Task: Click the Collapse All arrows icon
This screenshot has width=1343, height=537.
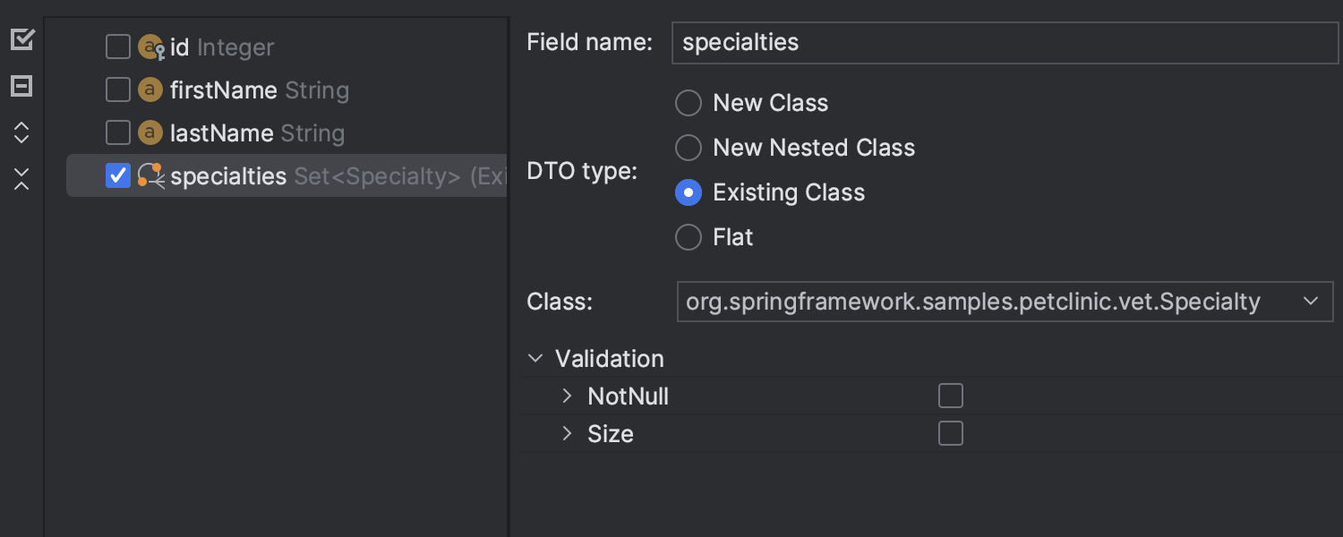Action: (21, 179)
